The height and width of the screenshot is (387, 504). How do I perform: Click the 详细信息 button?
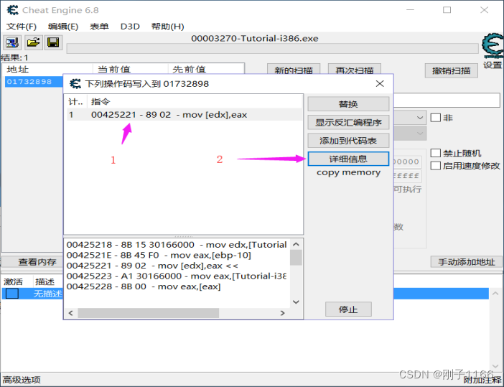(348, 159)
